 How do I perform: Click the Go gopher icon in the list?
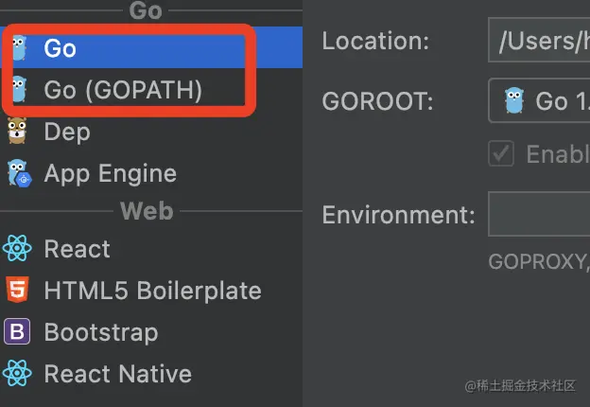[x=19, y=48]
